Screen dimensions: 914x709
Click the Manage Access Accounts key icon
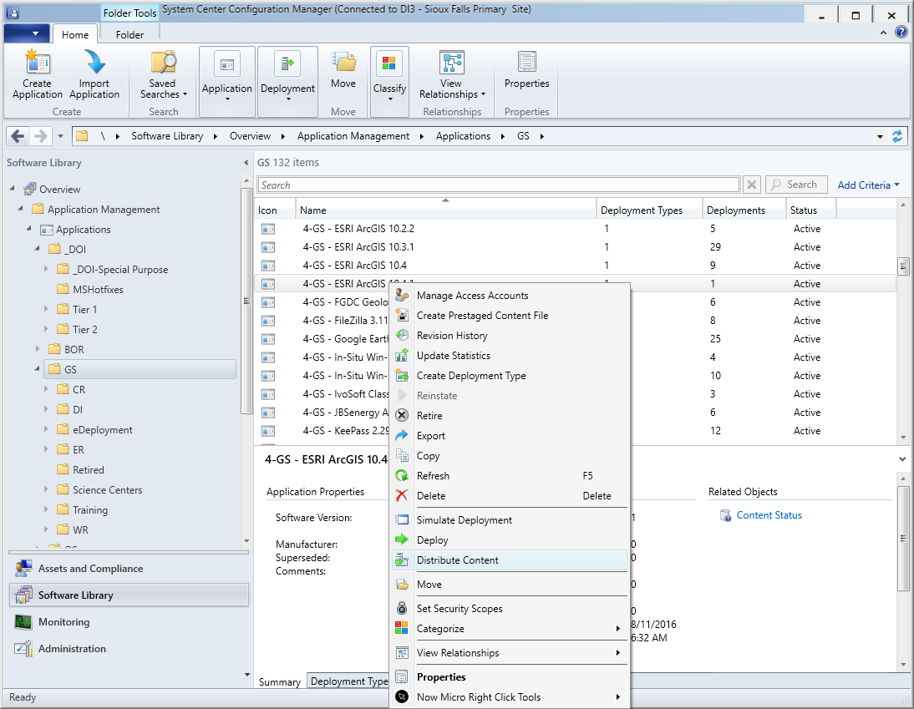[402, 296]
